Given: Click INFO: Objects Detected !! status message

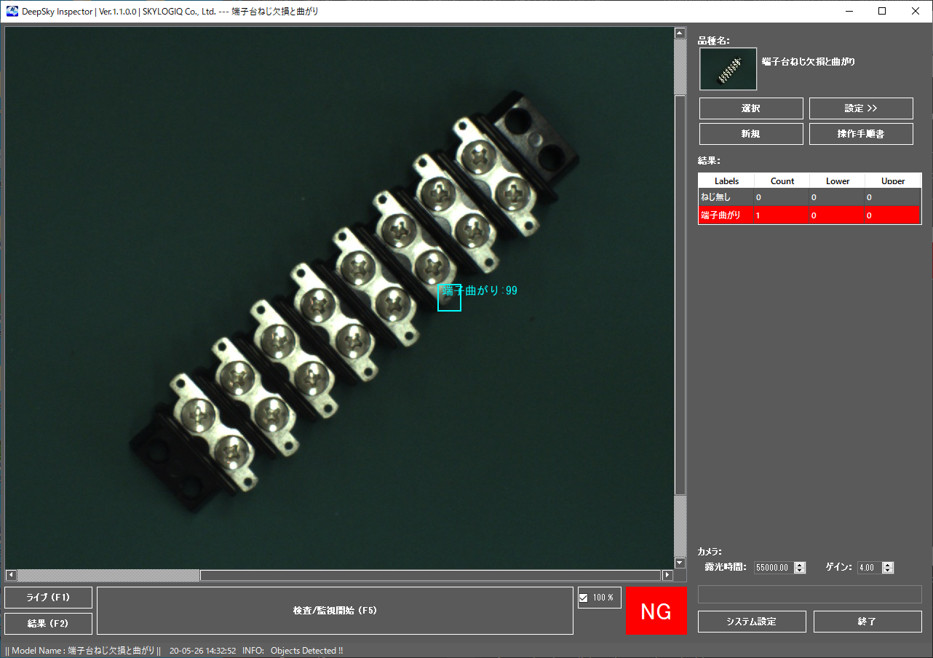Looking at the screenshot, I should (x=293, y=651).
